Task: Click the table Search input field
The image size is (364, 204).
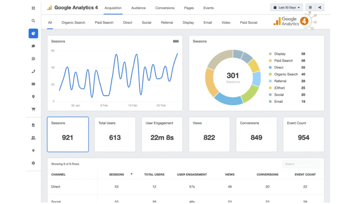Action: 301,164
